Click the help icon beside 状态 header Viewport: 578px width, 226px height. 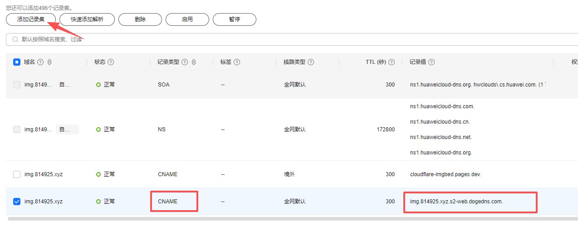tap(111, 63)
